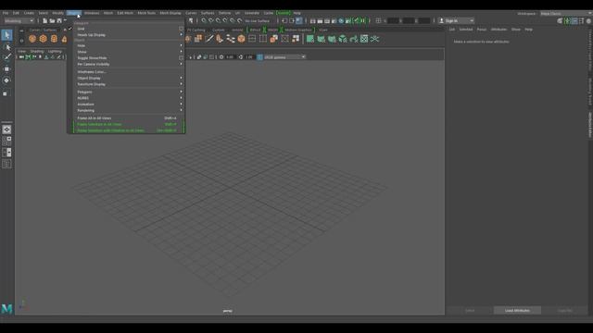Image resolution: width=593 pixels, height=333 pixels.
Task: Activate the Lasso select tool
Action: tap(6, 47)
